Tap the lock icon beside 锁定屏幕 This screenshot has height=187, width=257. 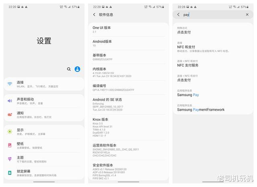pos(10,173)
